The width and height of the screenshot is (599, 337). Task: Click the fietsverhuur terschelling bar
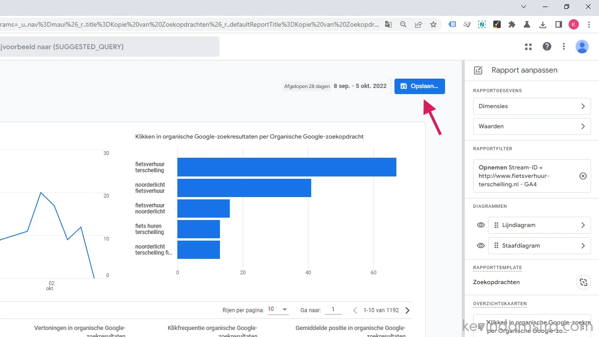[x=287, y=167]
